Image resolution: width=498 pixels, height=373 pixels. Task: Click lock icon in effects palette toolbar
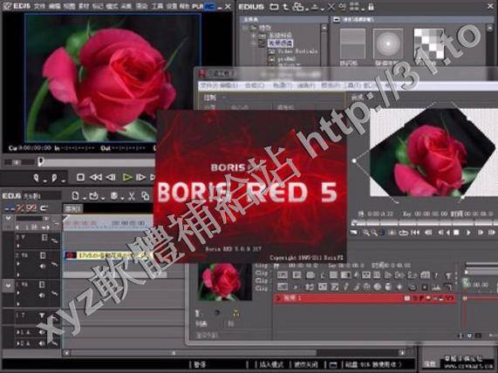tap(371, 7)
